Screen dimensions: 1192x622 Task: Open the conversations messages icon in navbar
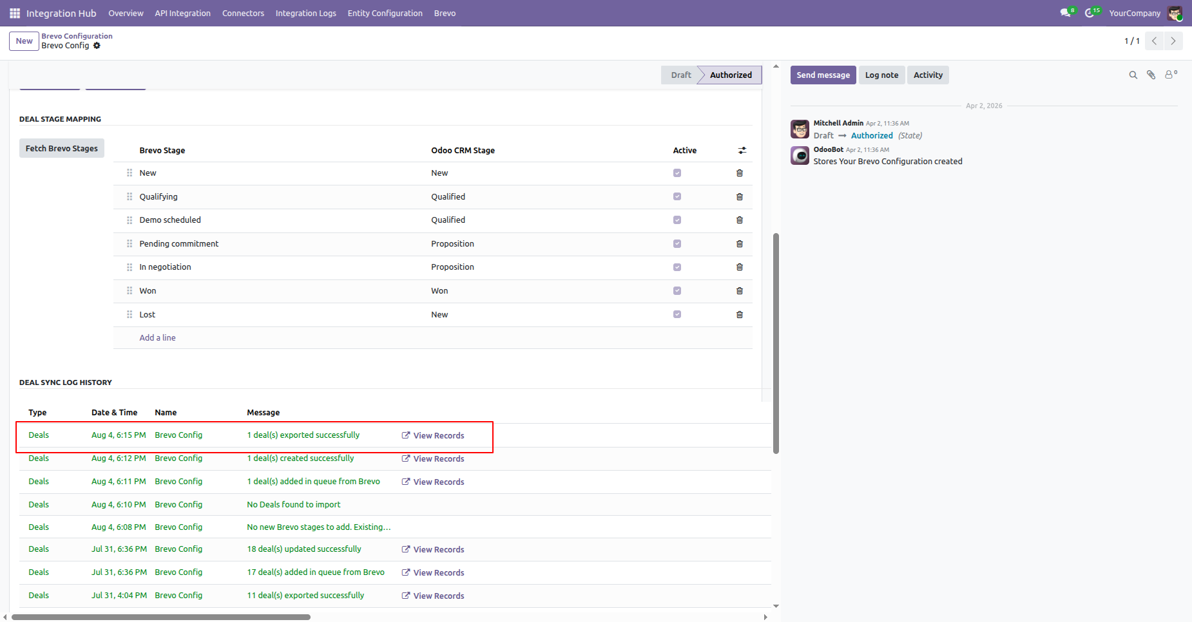[x=1066, y=13]
